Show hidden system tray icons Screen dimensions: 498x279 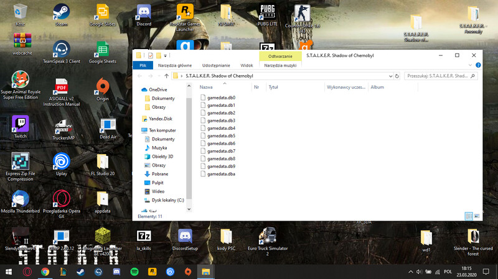tap(411, 272)
